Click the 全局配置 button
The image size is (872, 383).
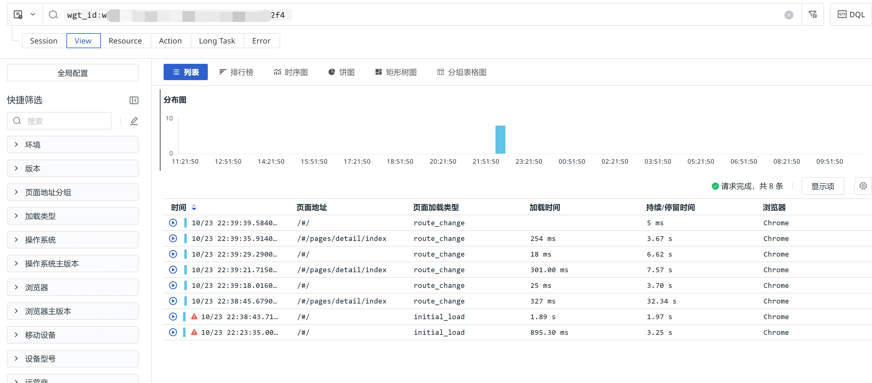(72, 73)
